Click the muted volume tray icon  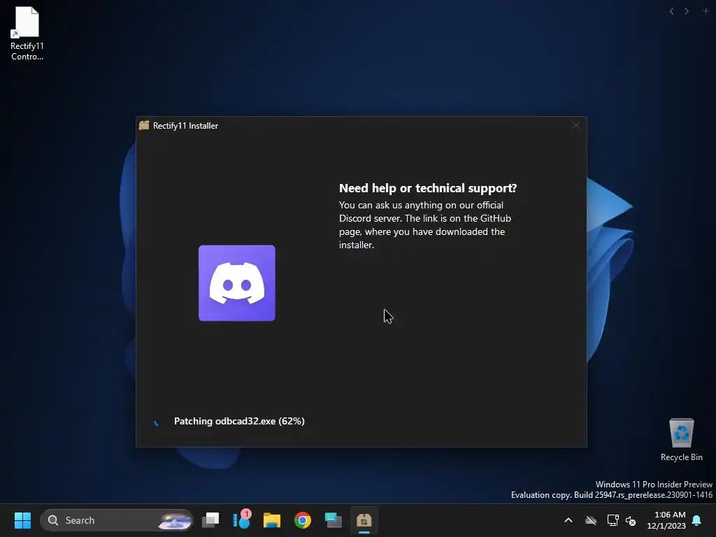point(631,520)
